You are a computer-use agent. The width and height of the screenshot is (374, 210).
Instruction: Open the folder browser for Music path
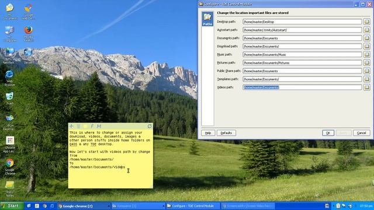[x=366, y=54]
